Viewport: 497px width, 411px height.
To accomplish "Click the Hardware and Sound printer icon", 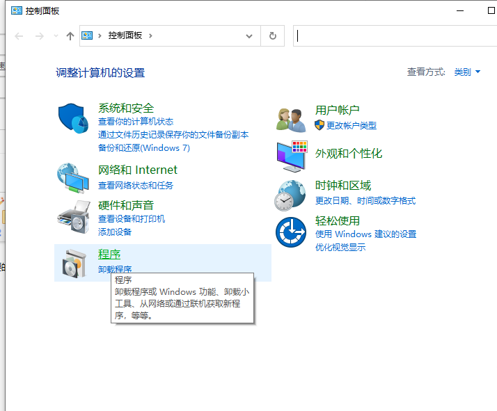I will pos(73,218).
